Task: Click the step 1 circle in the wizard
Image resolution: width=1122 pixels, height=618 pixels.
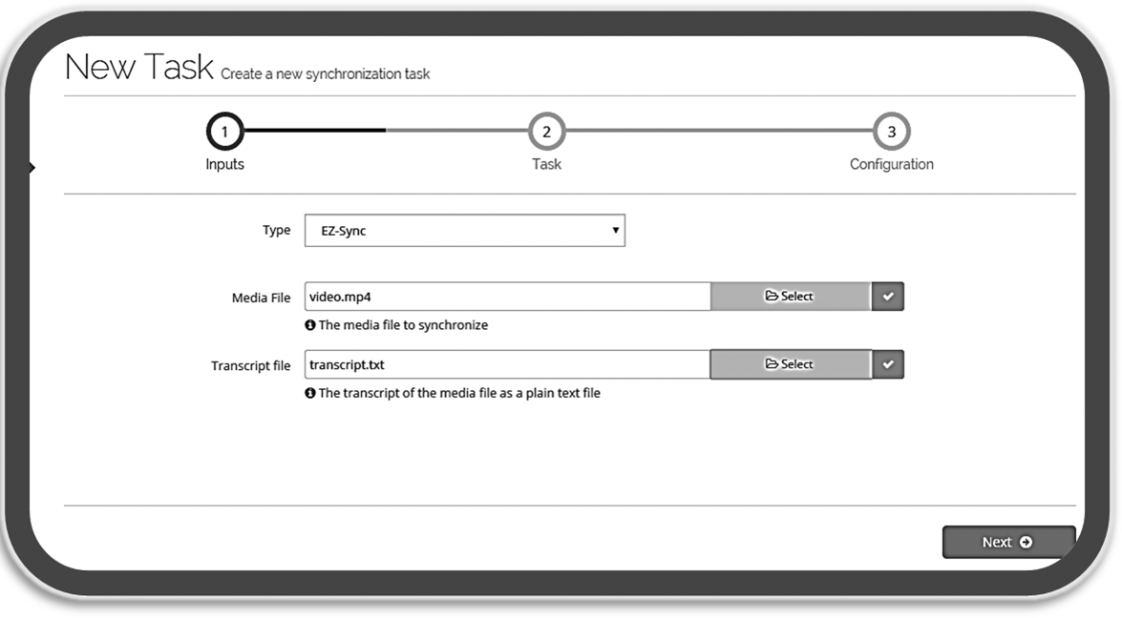Action: pos(224,132)
